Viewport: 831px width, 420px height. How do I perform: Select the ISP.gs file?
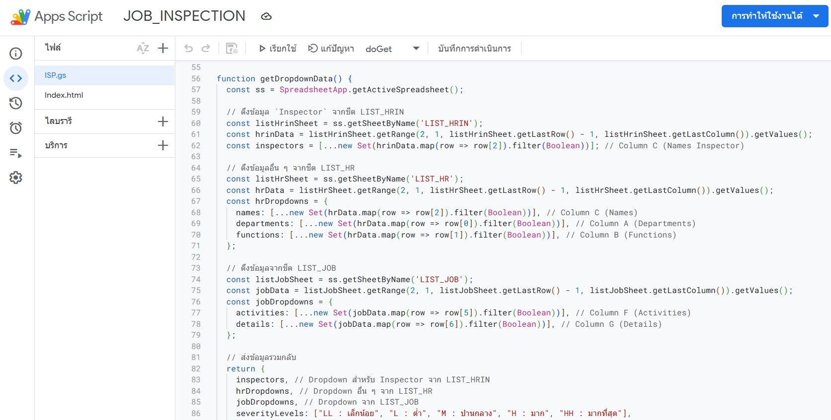[56, 75]
